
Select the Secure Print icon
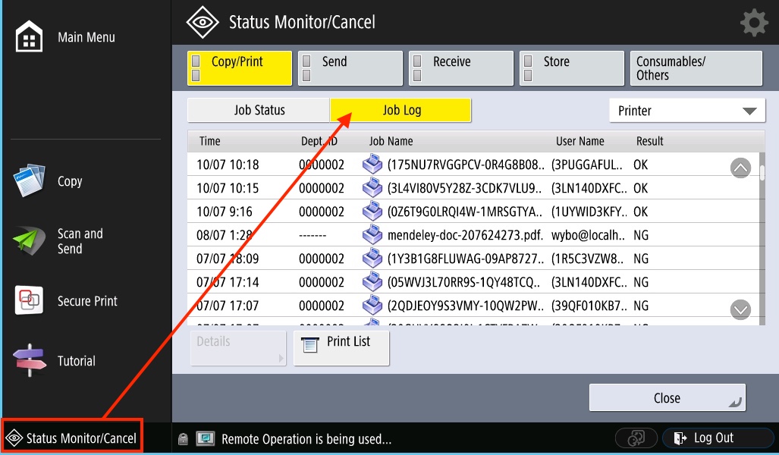click(30, 301)
